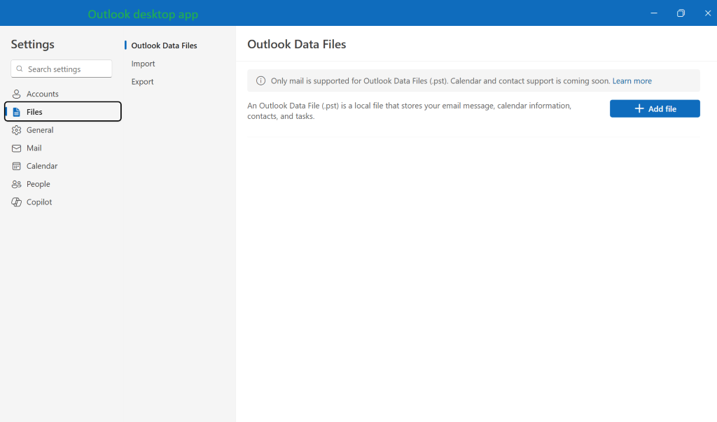Switch to the Import subsection

(x=143, y=64)
